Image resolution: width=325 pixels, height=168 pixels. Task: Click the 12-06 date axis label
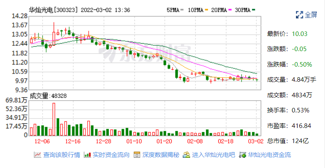pyautogui.click(x=42, y=141)
